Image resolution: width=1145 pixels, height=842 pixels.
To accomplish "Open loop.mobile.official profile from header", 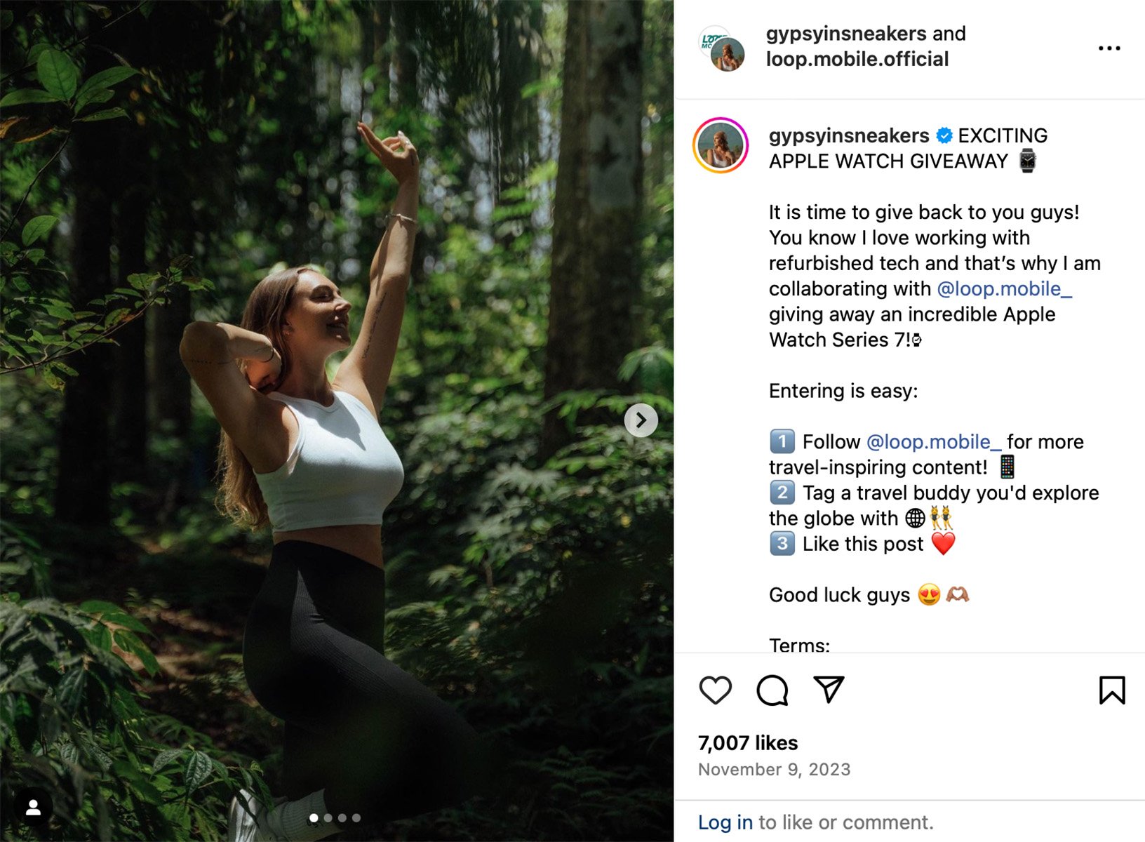I will (x=857, y=60).
